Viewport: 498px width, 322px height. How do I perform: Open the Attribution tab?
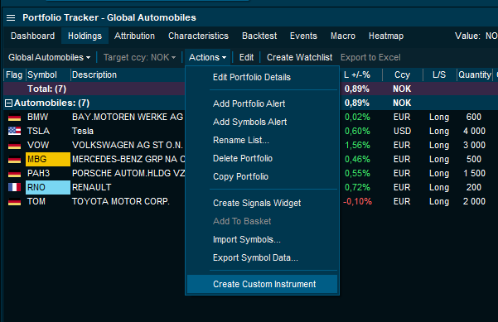pyautogui.click(x=135, y=36)
